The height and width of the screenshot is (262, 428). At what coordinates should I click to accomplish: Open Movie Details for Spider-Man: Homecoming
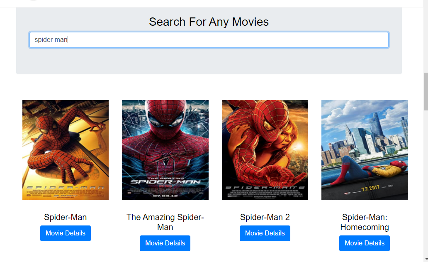tap(365, 243)
